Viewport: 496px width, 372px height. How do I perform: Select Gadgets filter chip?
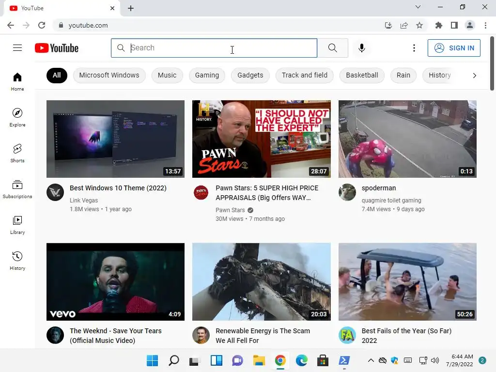[x=250, y=75]
